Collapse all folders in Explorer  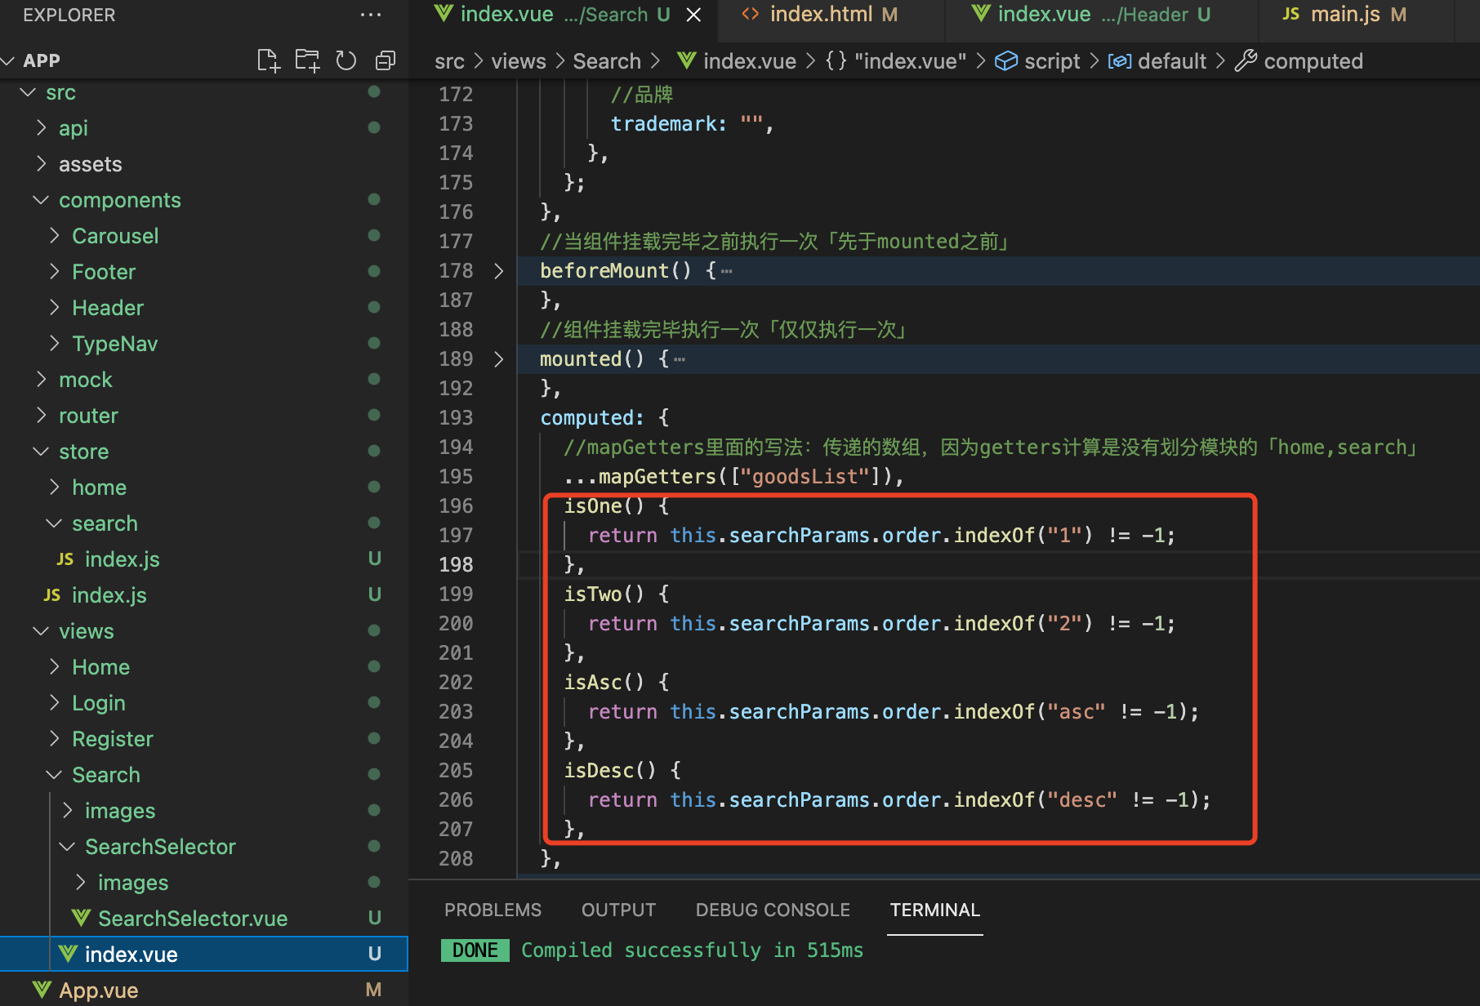(x=385, y=60)
